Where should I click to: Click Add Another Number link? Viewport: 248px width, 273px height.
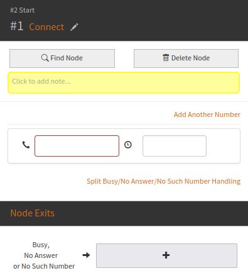pyautogui.click(x=207, y=114)
